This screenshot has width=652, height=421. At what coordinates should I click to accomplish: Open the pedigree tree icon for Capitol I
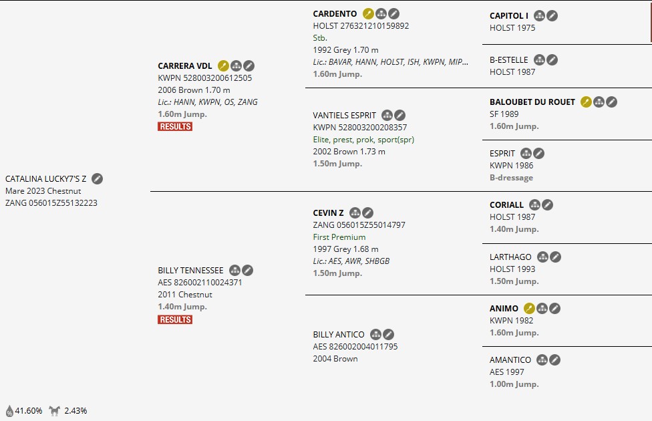click(539, 15)
